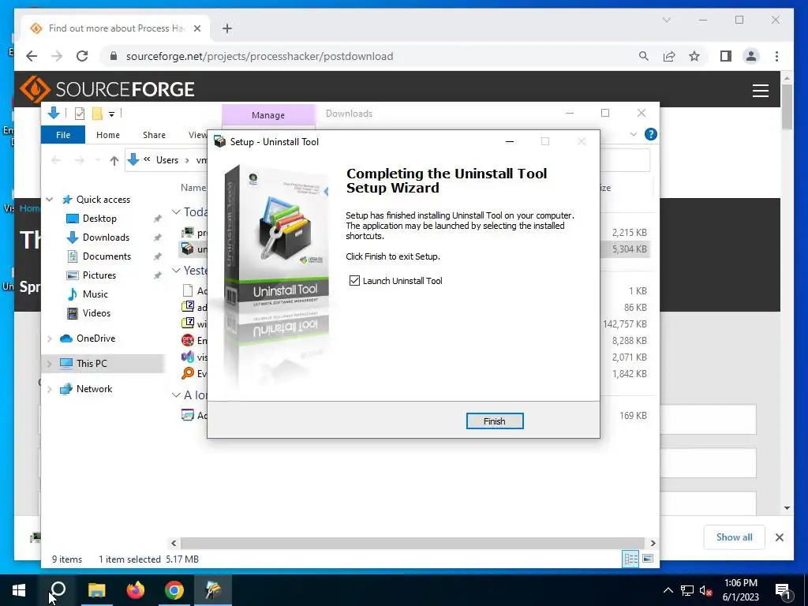The height and width of the screenshot is (606, 808).
Task: Open a new Chrome tab
Action: pos(227,28)
